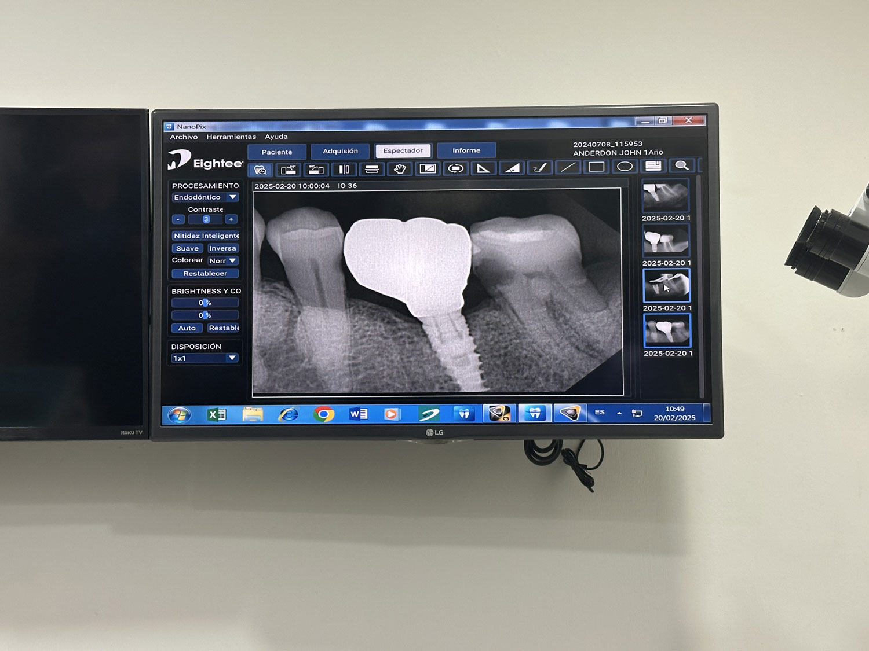Pick the ellipse annotation tool

point(625,167)
